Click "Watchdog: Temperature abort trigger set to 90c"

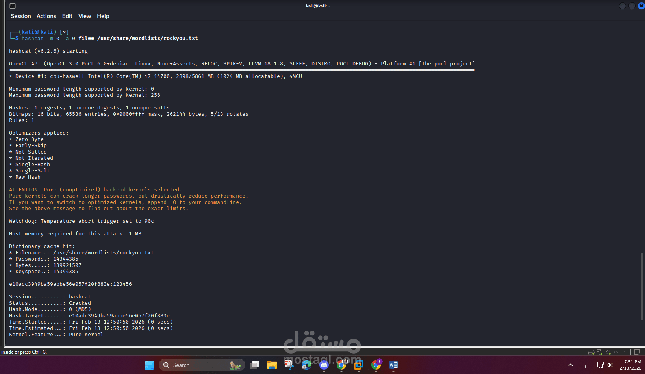point(82,221)
